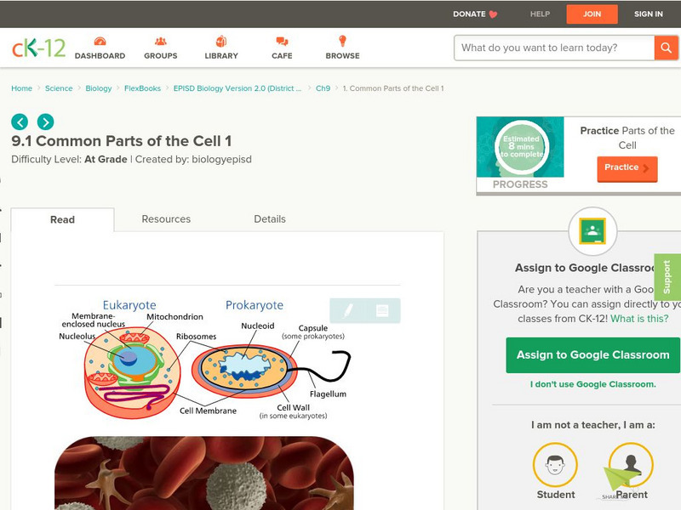Open the Groups icon in navigation

click(161, 42)
